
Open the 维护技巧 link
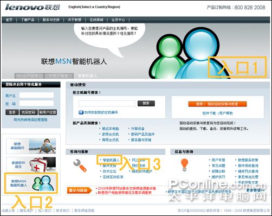[218, 177]
